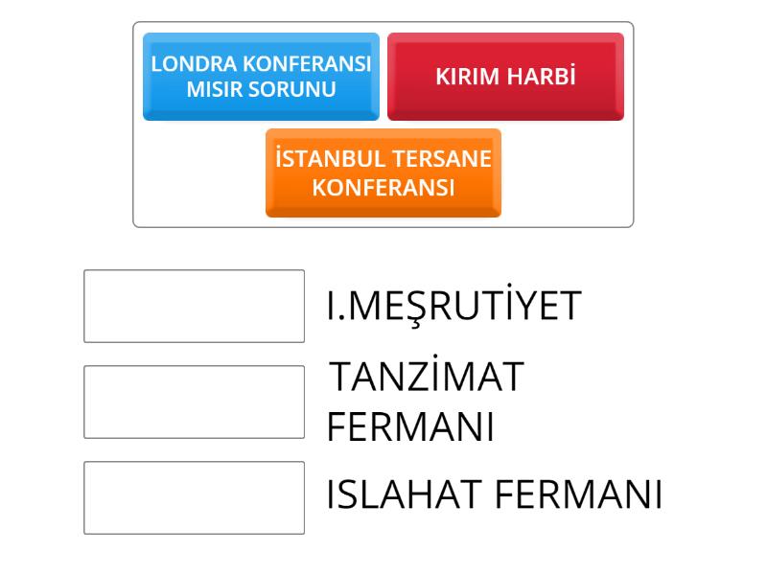This screenshot has height=575, width=767.
Task: Click the word LONDRA on the blue tile
Action: 194,64
